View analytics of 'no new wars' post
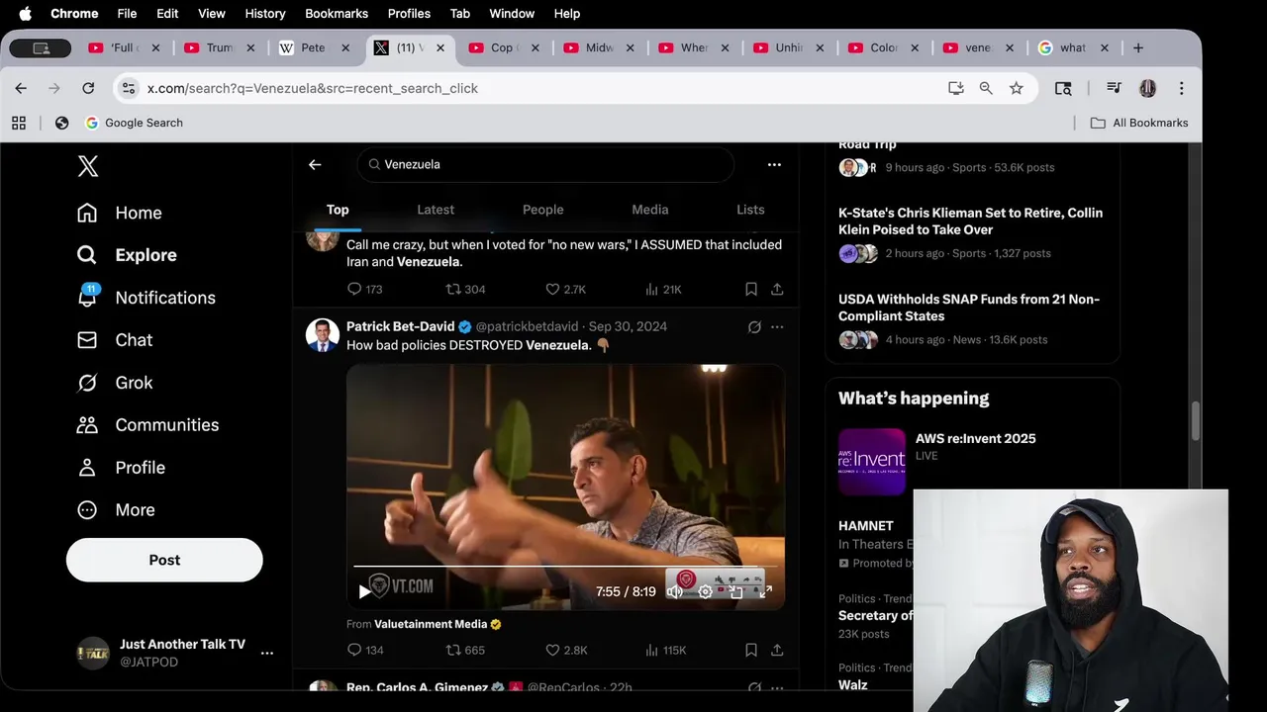The width and height of the screenshot is (1267, 712). (662, 290)
